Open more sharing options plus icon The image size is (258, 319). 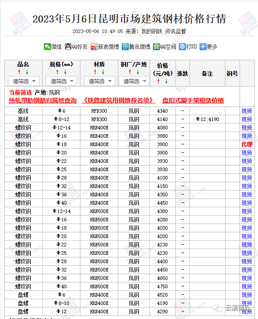coord(203,47)
